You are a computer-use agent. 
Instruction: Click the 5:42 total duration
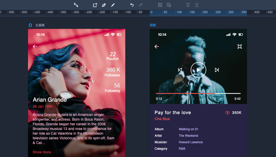(x=237, y=99)
